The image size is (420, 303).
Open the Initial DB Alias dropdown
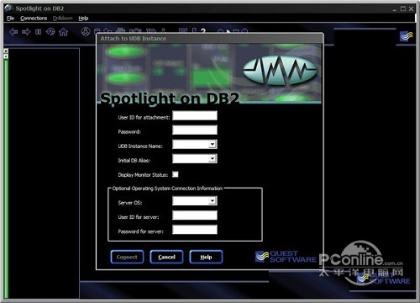point(213,158)
